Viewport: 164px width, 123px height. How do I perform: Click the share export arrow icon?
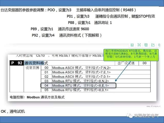[153, 45]
